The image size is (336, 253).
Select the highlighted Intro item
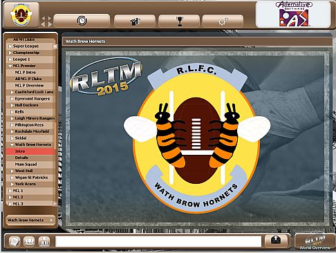point(30,151)
